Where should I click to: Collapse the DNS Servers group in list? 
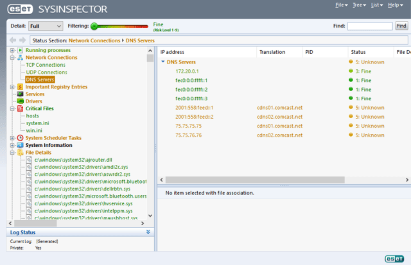coord(163,62)
